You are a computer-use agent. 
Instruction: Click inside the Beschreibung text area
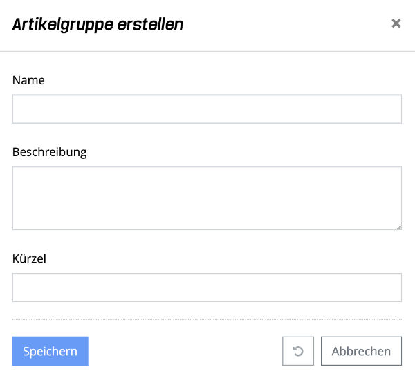[x=207, y=198]
